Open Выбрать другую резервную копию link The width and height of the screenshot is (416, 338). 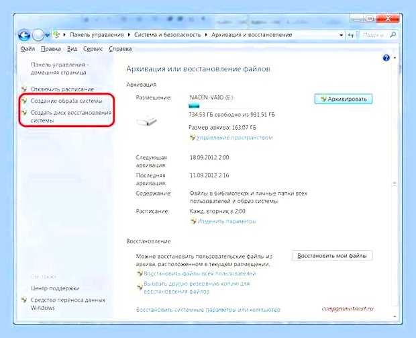click(197, 288)
